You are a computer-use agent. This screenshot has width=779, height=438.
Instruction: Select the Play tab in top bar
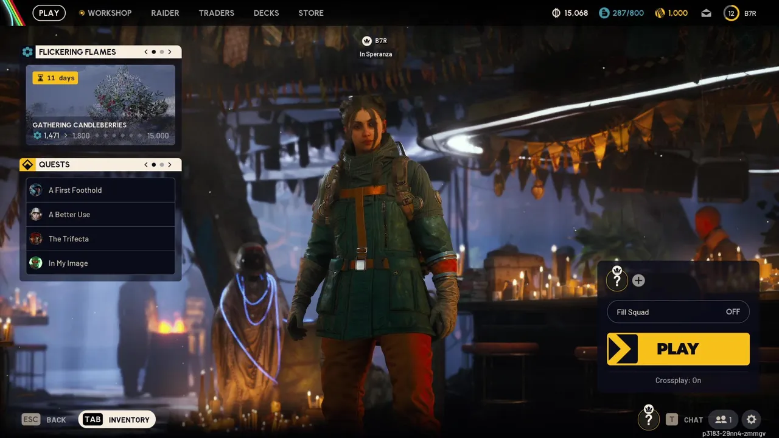click(49, 13)
